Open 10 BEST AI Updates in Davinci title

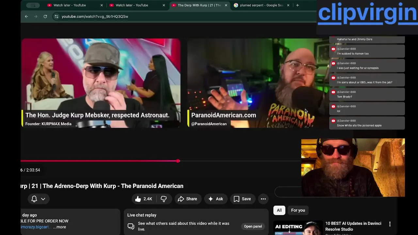[x=353, y=226]
